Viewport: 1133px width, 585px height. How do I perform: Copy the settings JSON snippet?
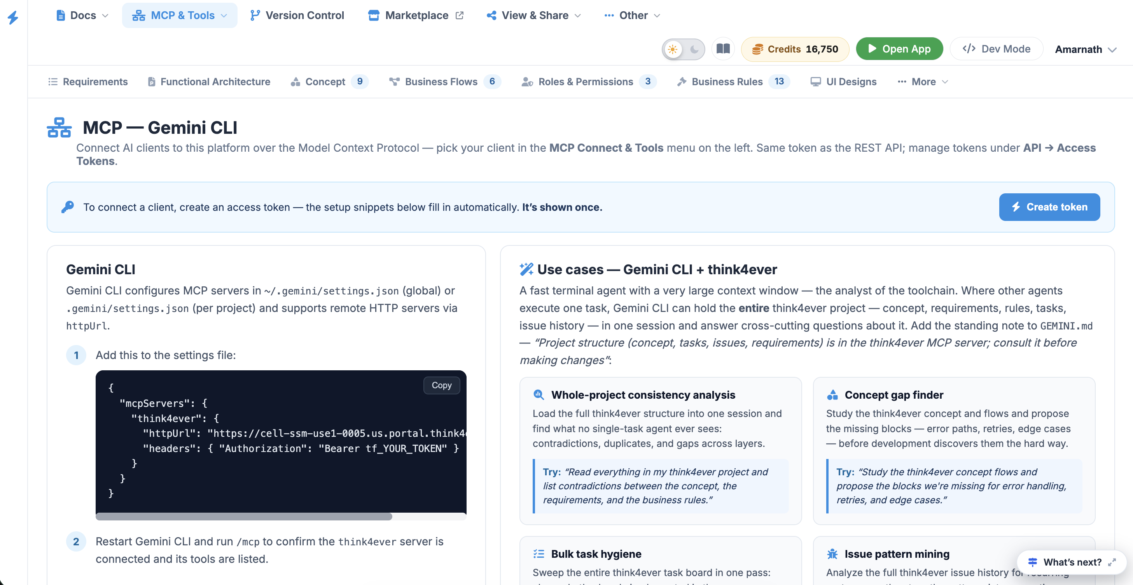pos(442,385)
